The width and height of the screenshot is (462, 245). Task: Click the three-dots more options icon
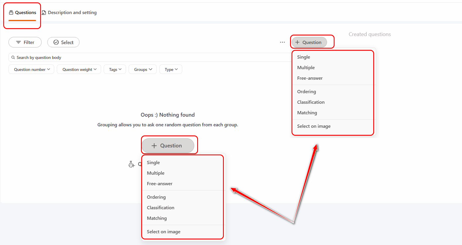click(282, 42)
